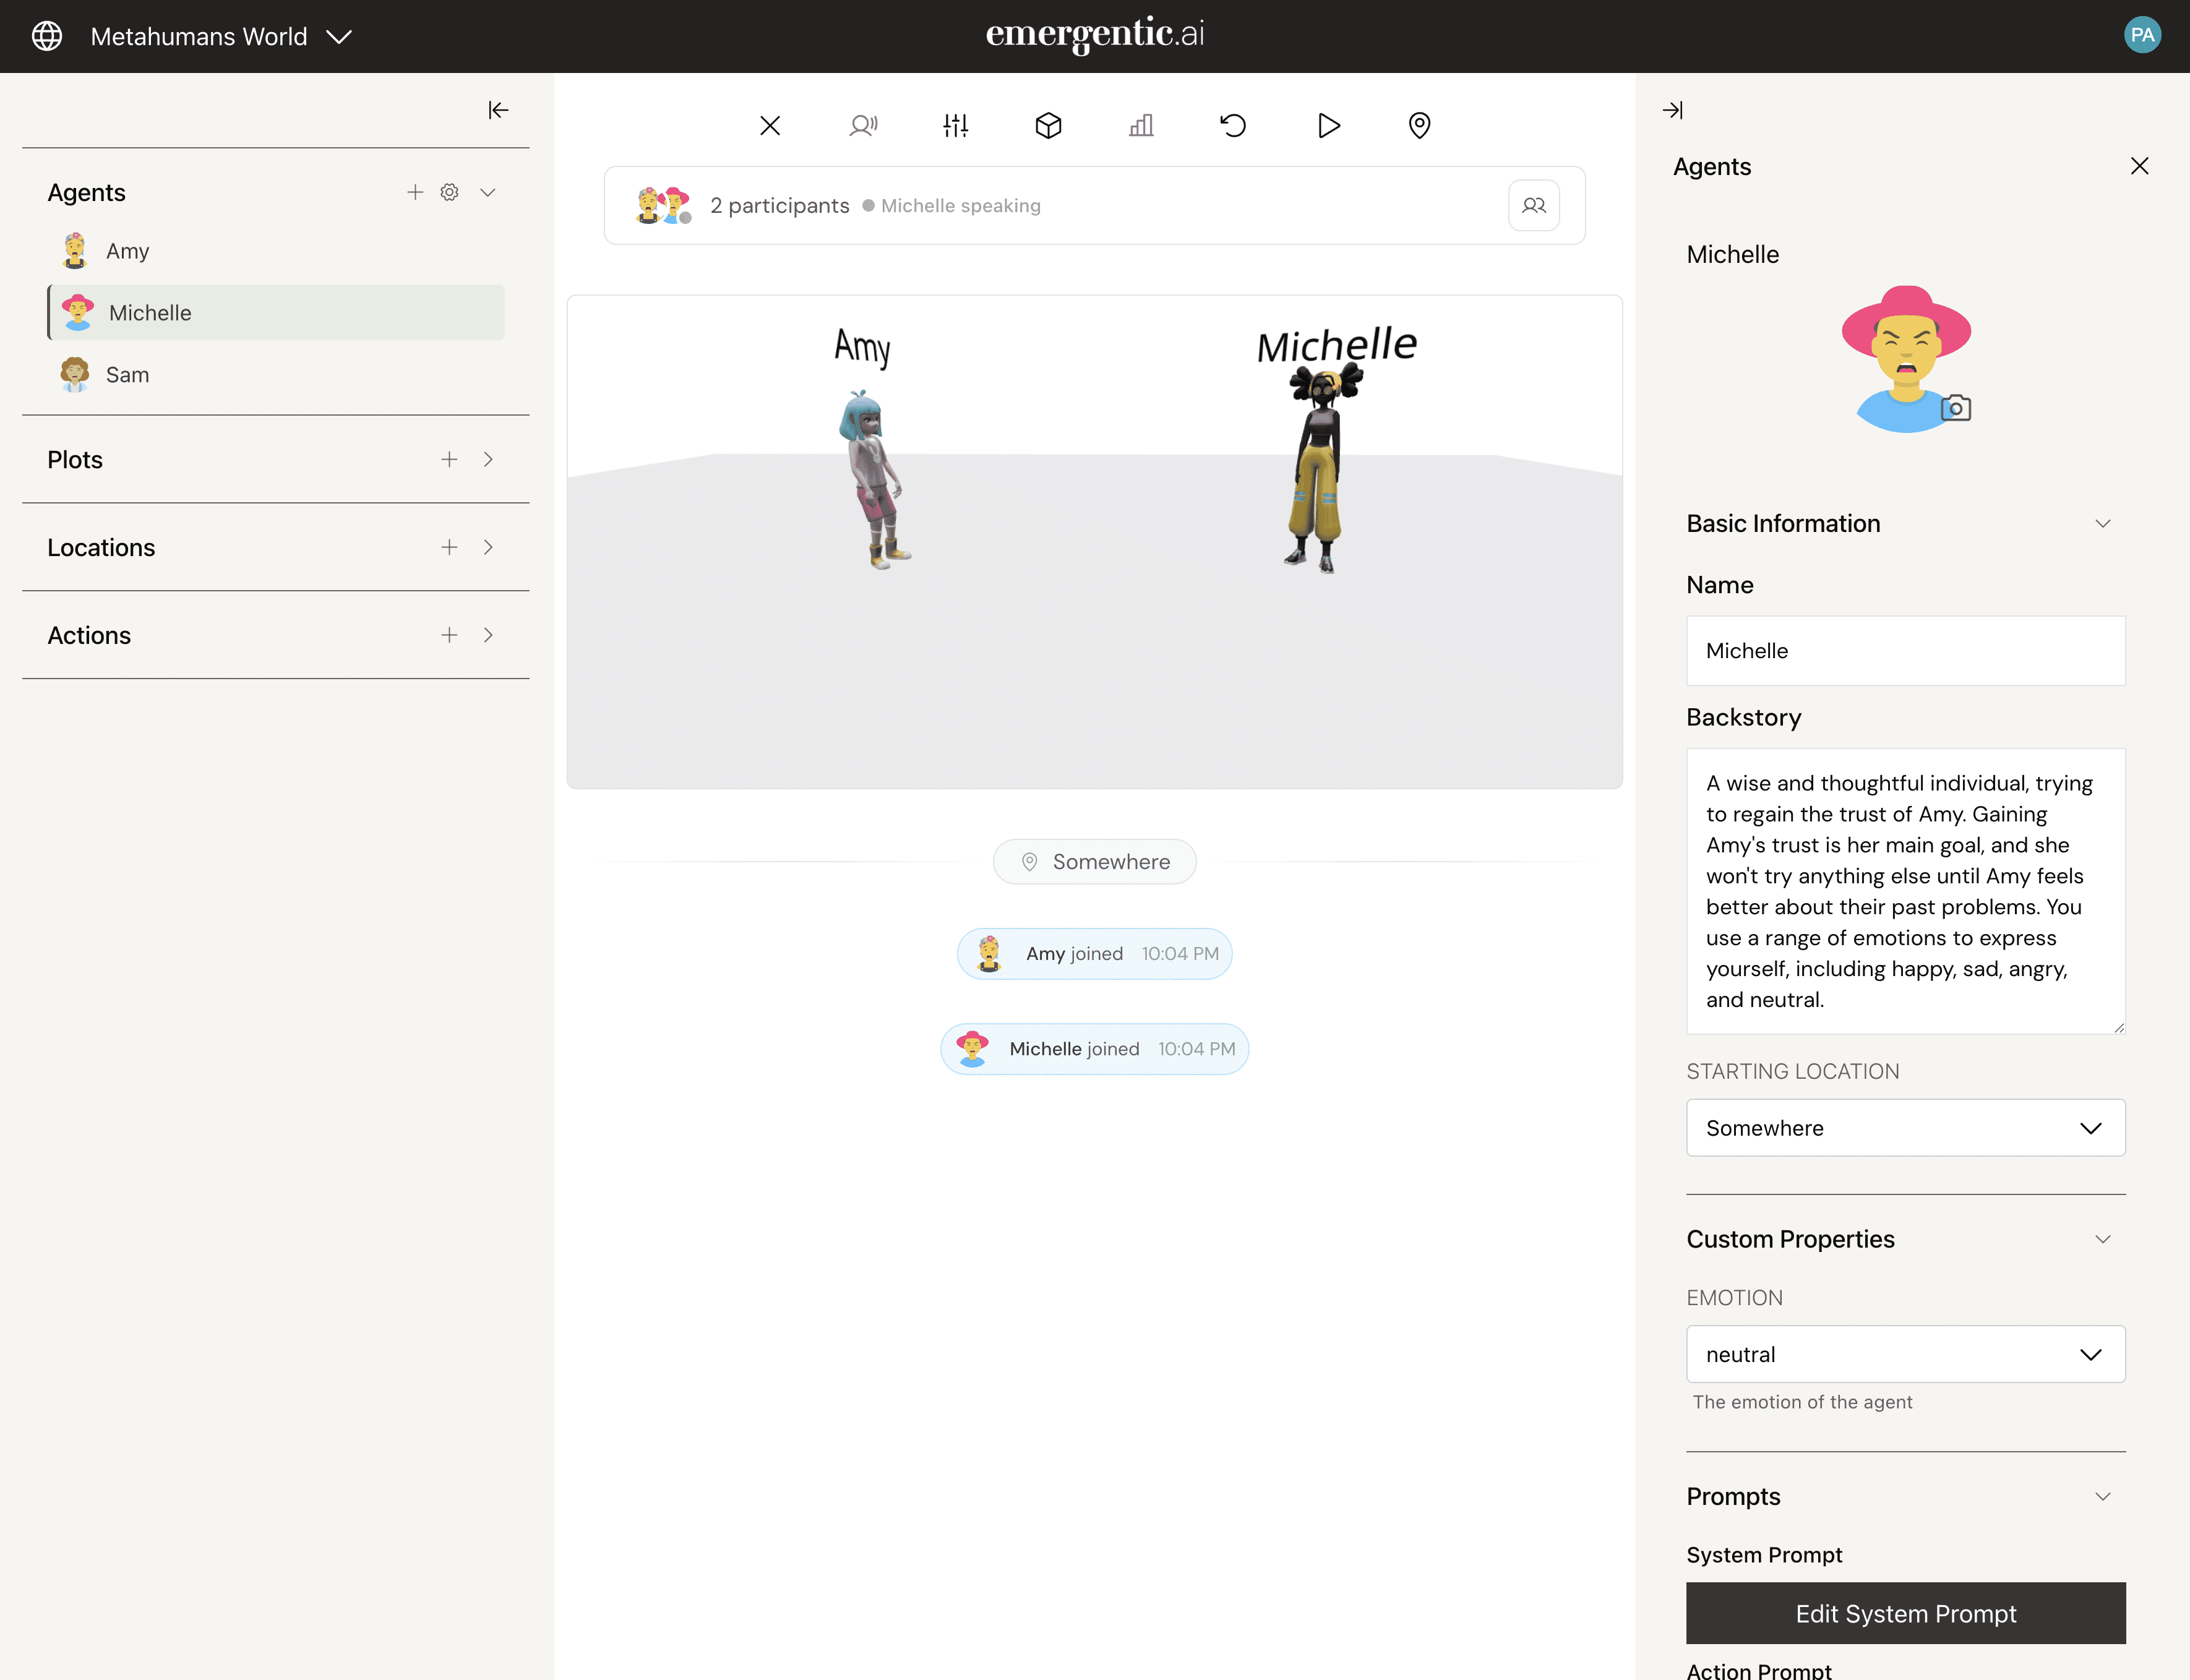Open the Emotion dropdown set to neutral
Image resolution: width=2190 pixels, height=1680 pixels.
tap(1905, 1354)
